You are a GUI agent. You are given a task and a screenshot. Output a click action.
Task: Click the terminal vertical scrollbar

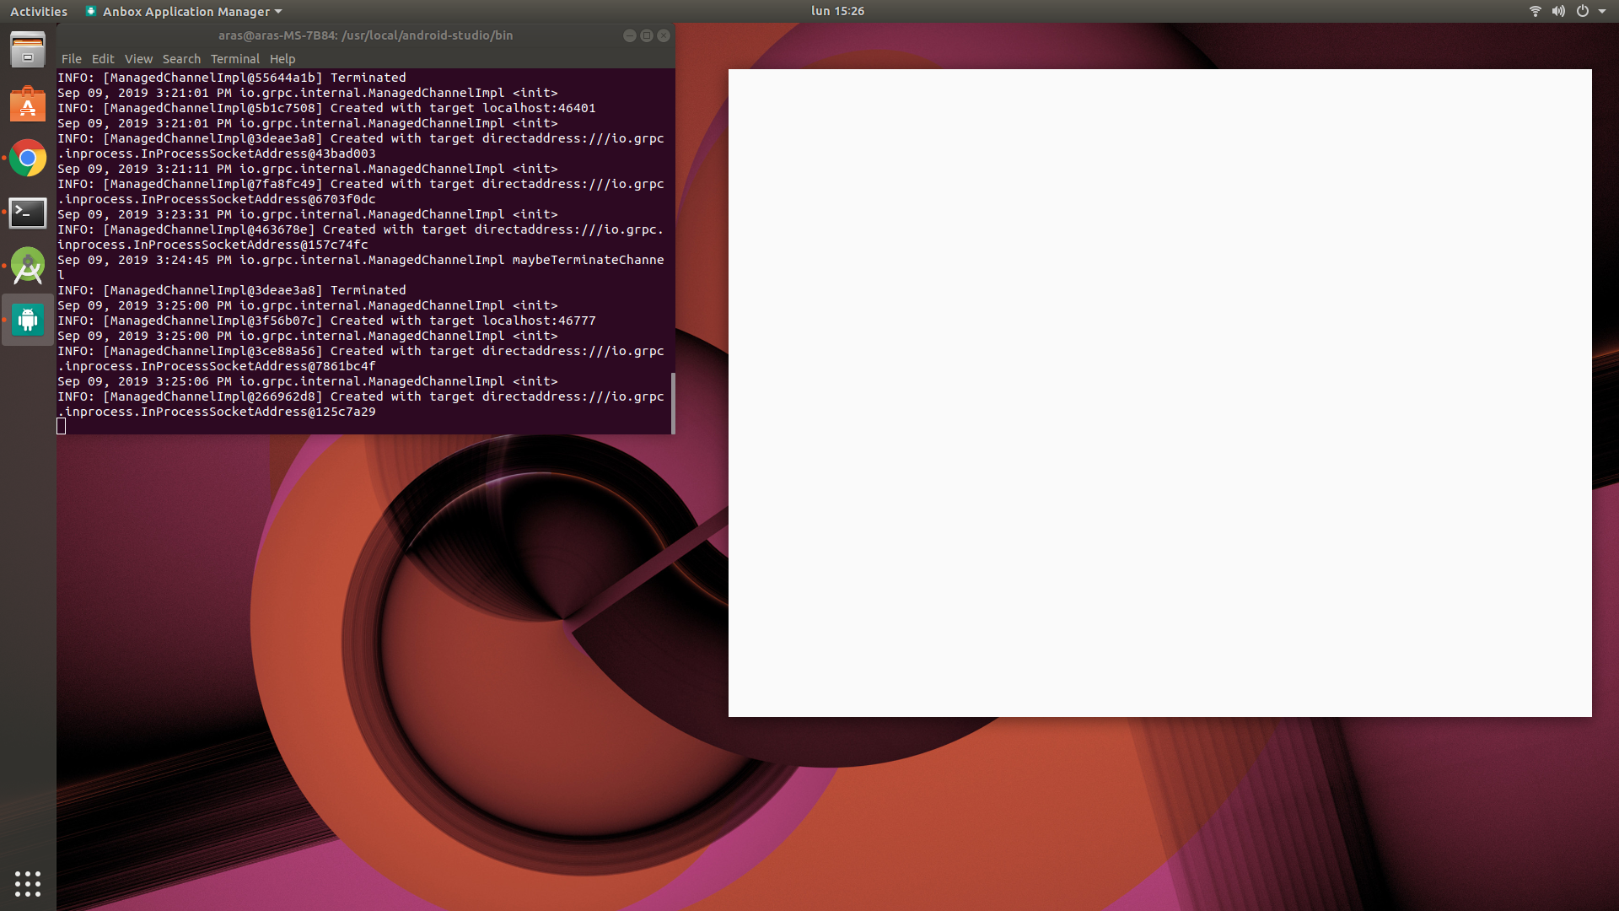[672, 402]
